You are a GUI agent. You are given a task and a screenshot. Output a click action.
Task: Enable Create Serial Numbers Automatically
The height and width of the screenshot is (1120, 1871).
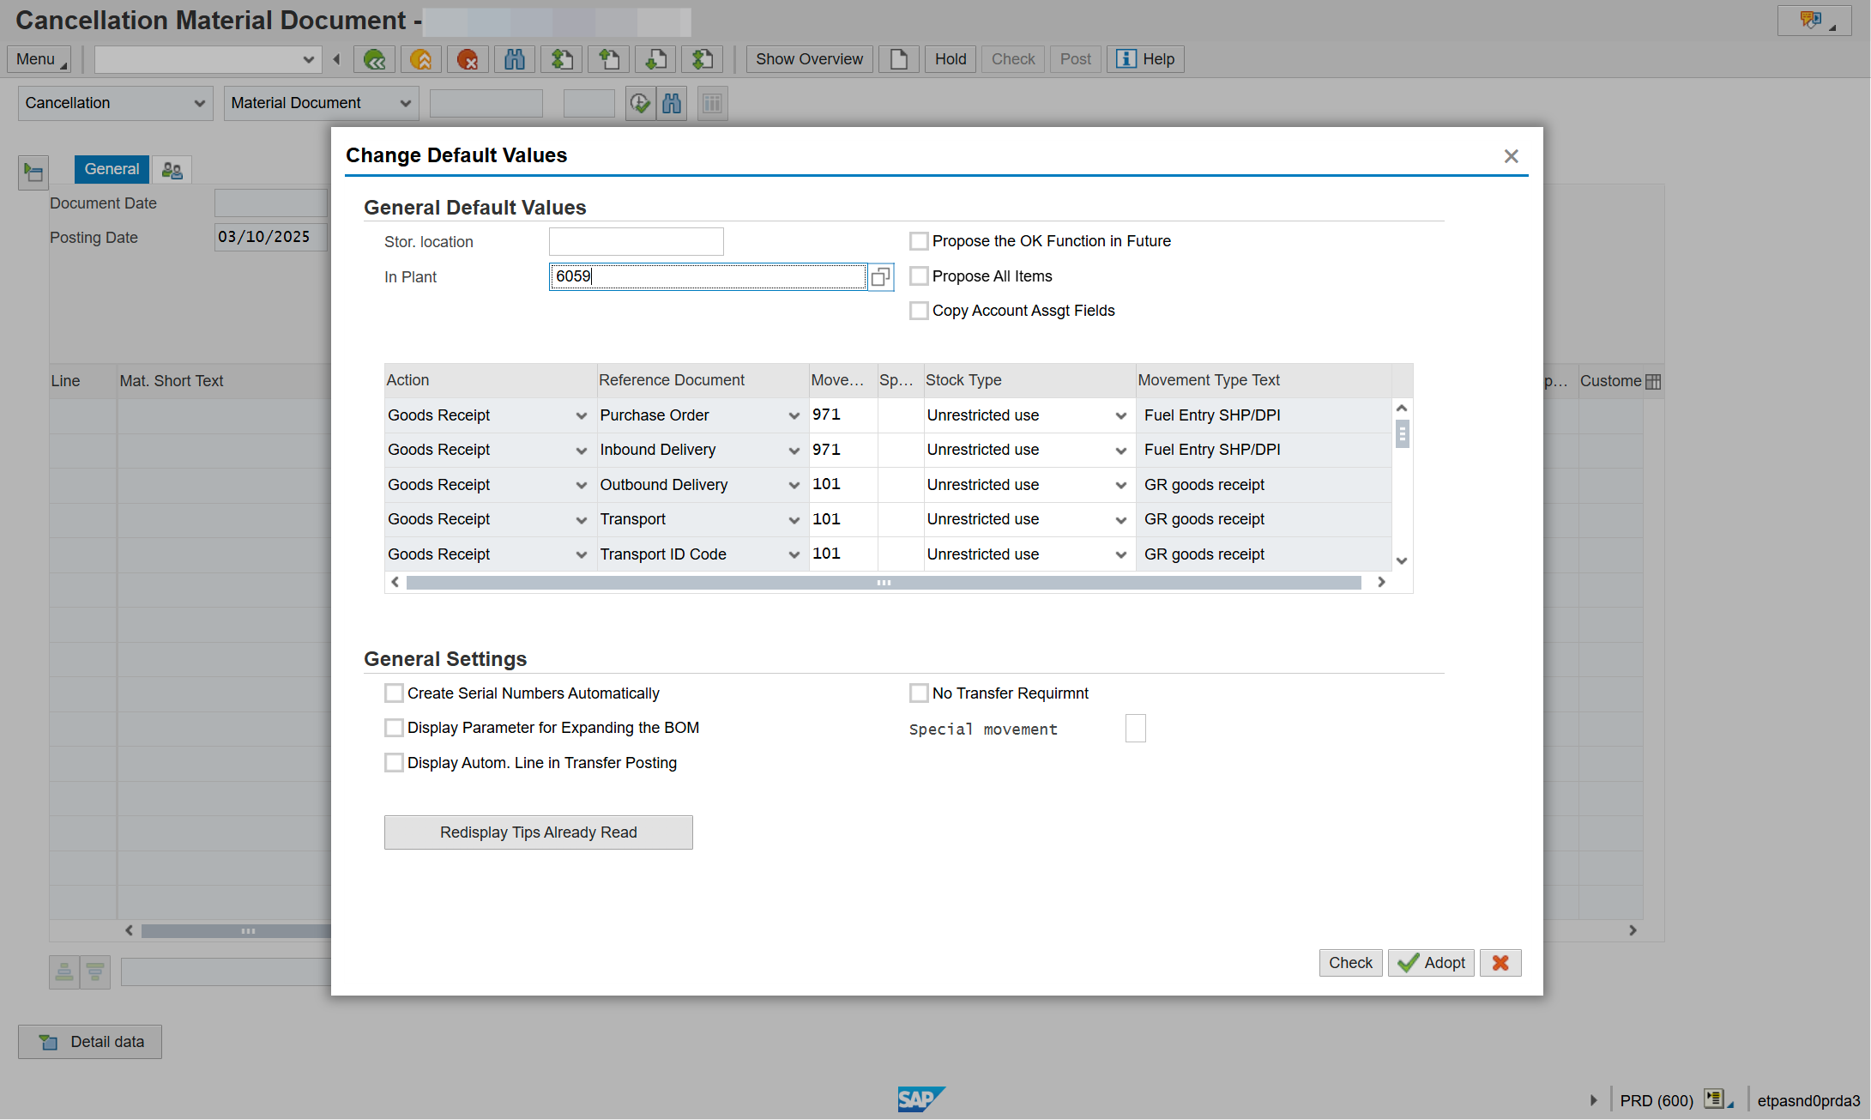[x=394, y=693]
